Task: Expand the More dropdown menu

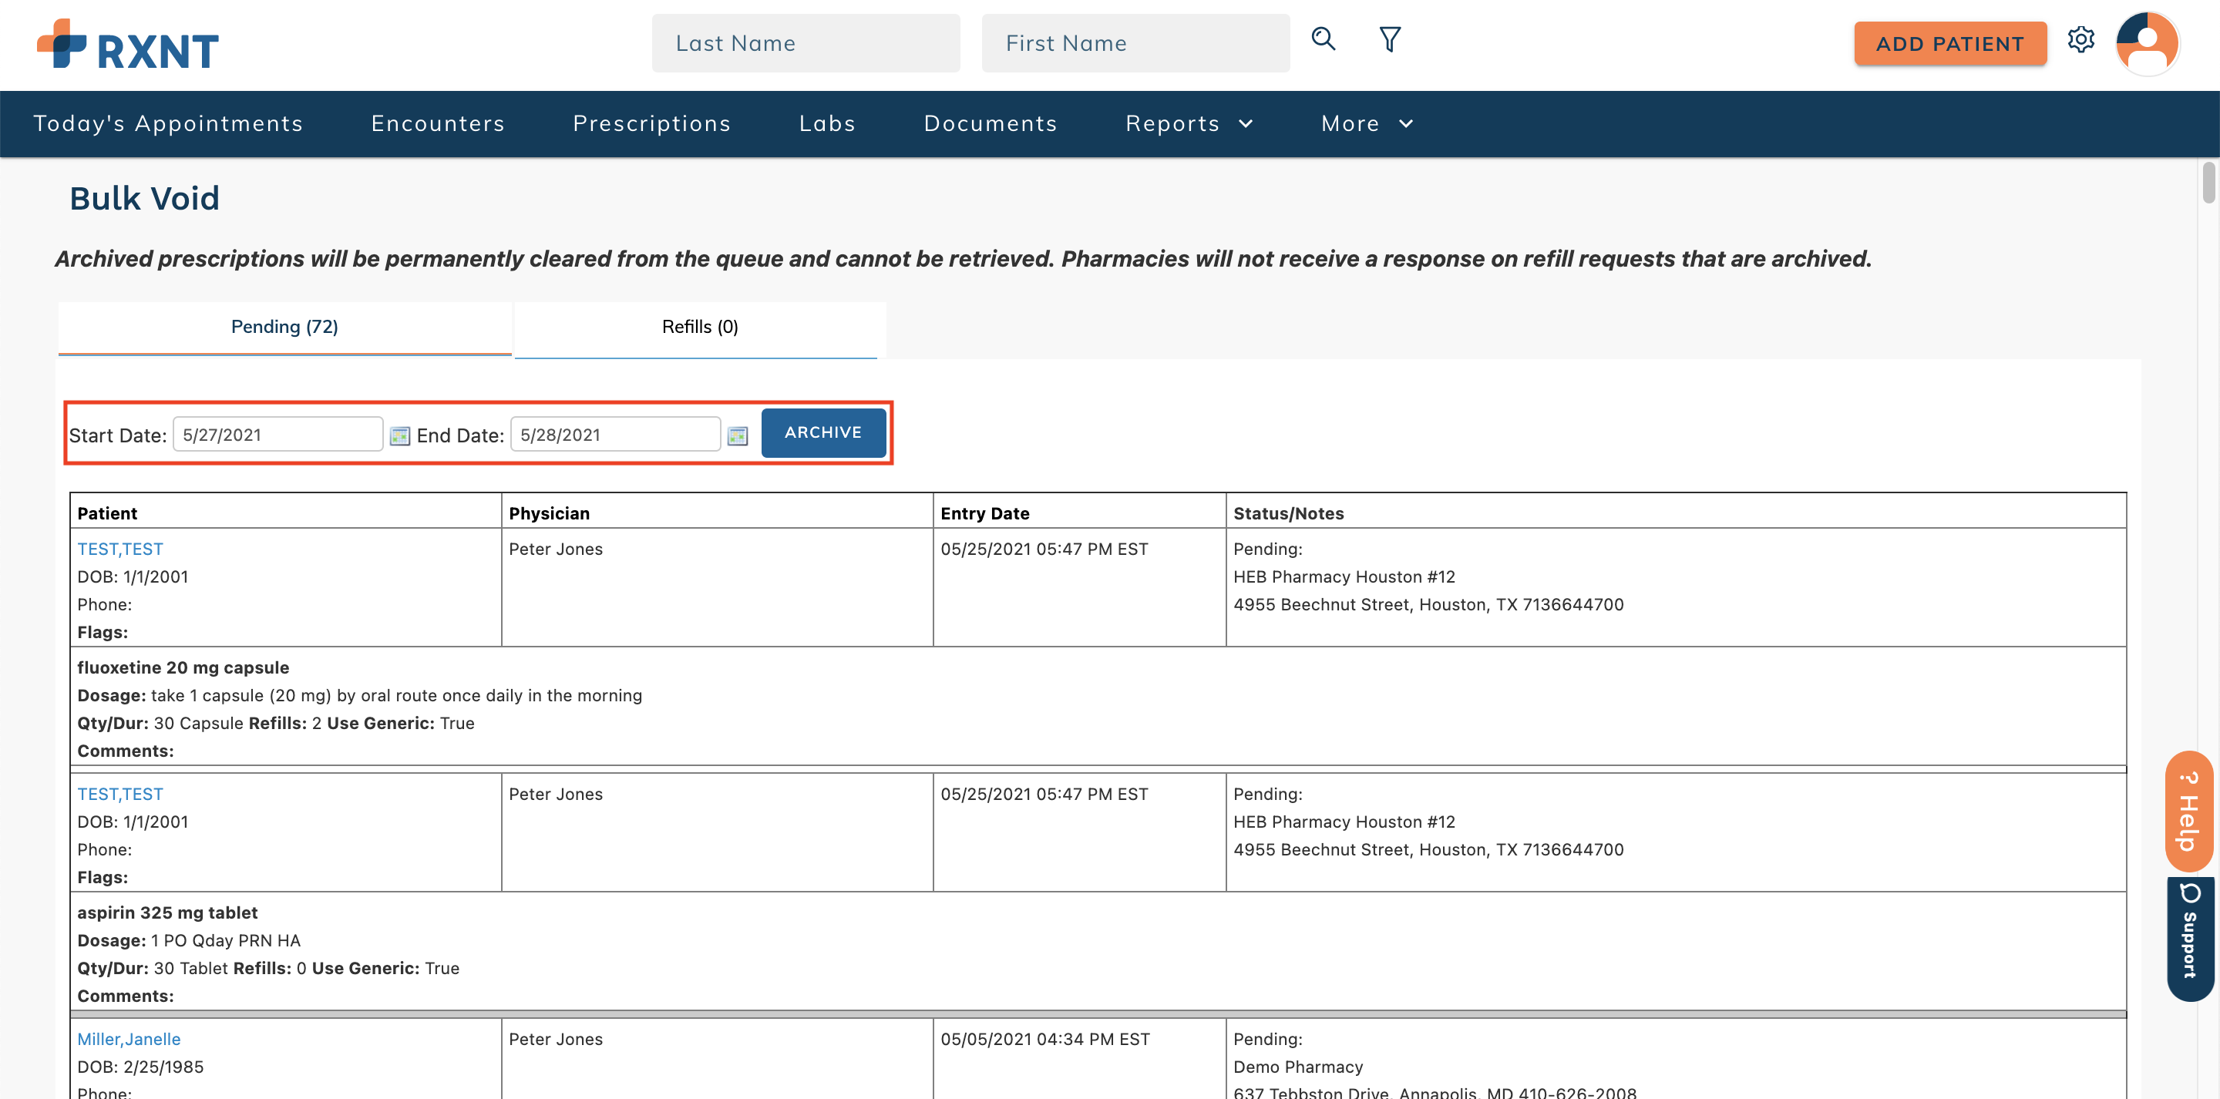Action: click(x=1367, y=123)
